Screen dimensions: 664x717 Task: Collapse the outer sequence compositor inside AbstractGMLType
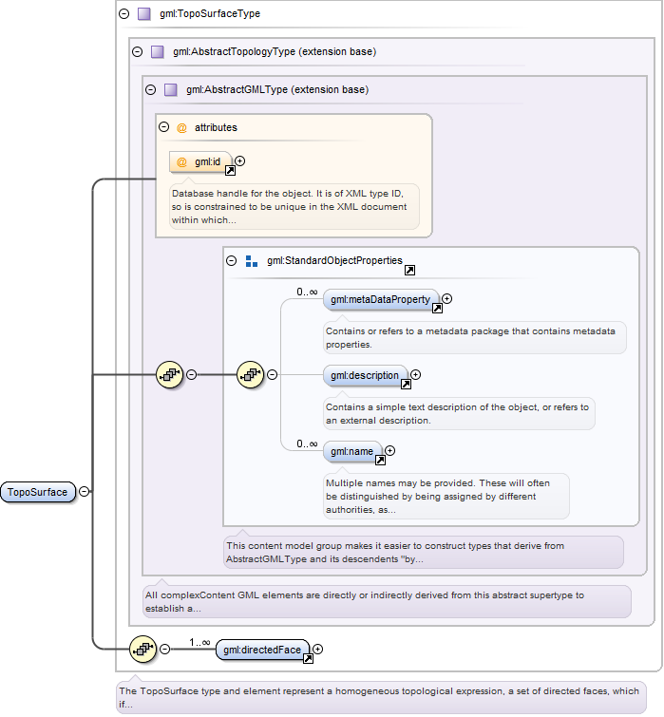tap(192, 374)
